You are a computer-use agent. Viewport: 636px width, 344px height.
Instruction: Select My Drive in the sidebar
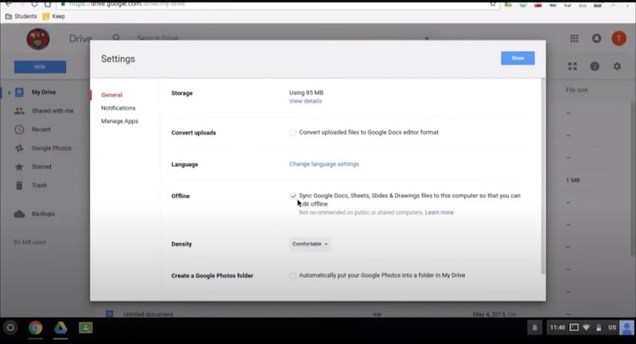44,92
